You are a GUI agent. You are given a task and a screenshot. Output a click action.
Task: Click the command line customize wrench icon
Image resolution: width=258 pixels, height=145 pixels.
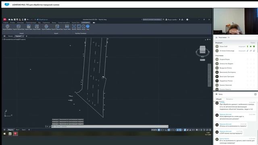[x=50, y=126]
